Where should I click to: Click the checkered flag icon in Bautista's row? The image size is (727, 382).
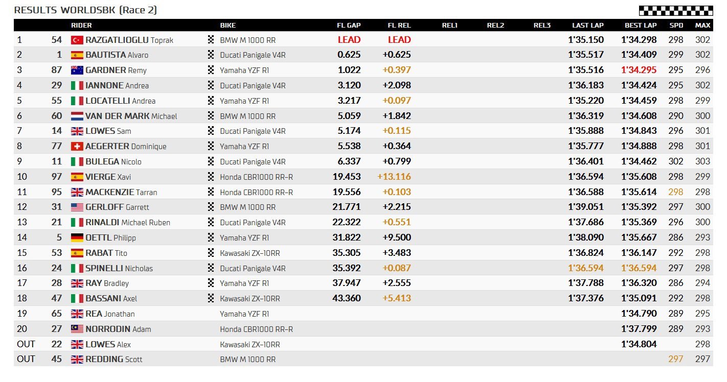[x=211, y=55]
